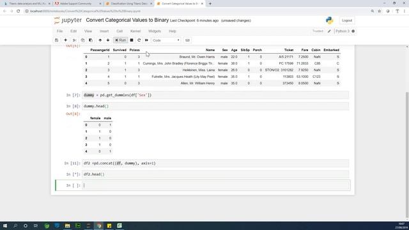Click the Embarked column header
The image size is (409, 230).
[331, 50]
